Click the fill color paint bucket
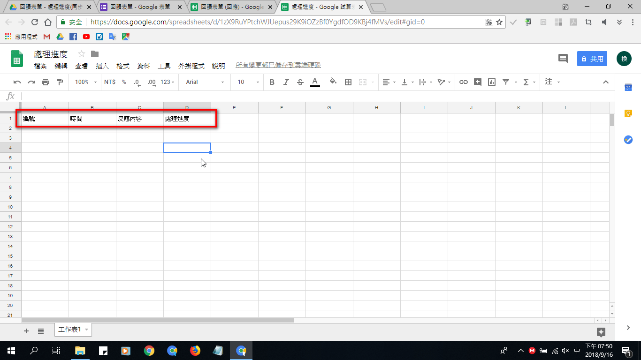Image resolution: width=641 pixels, height=360 pixels. (333, 82)
